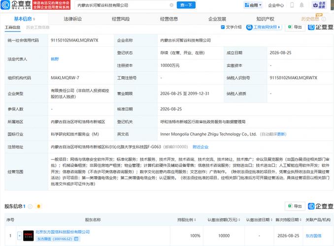Open the notifications bell icon

[x=301, y=5]
